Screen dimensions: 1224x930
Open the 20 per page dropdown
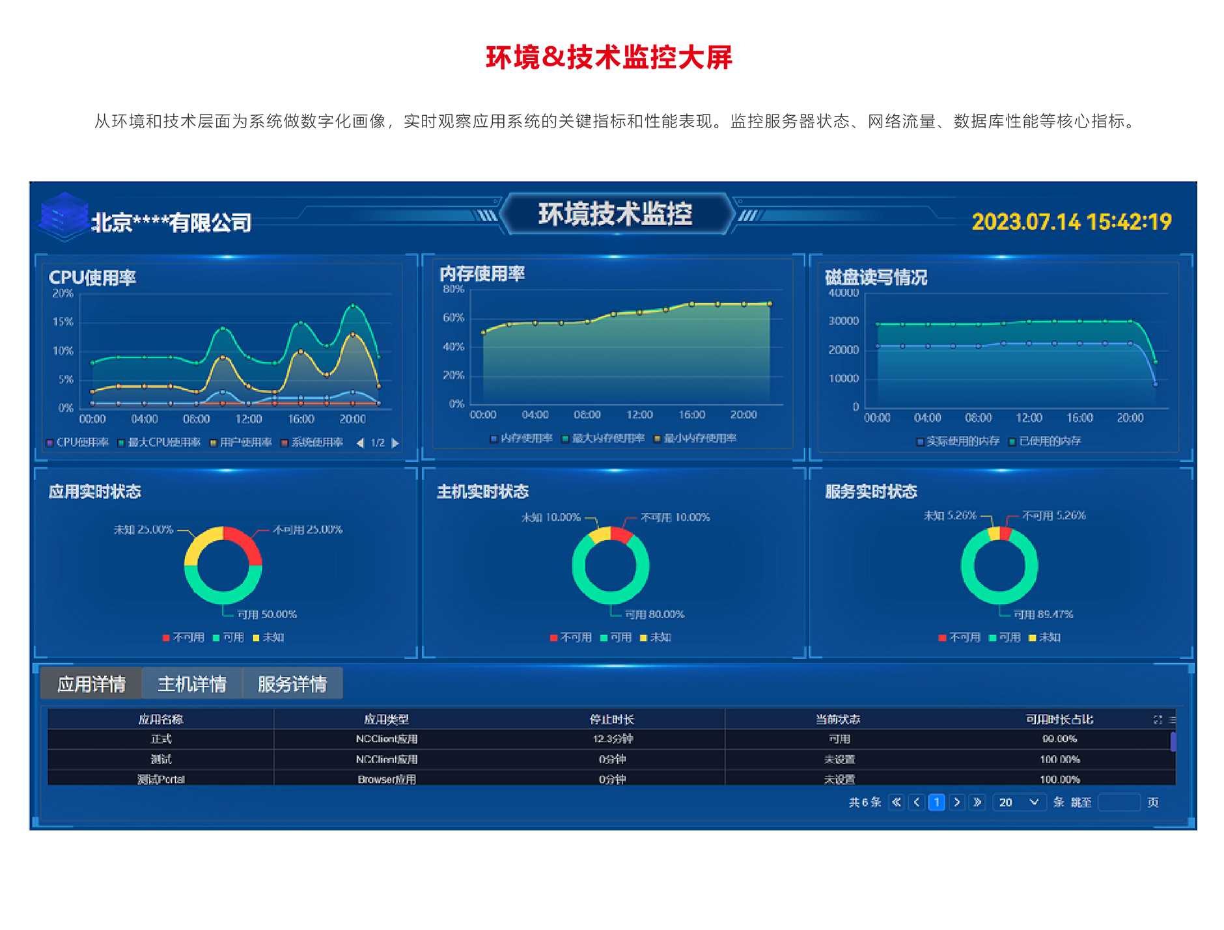pyautogui.click(x=1018, y=802)
